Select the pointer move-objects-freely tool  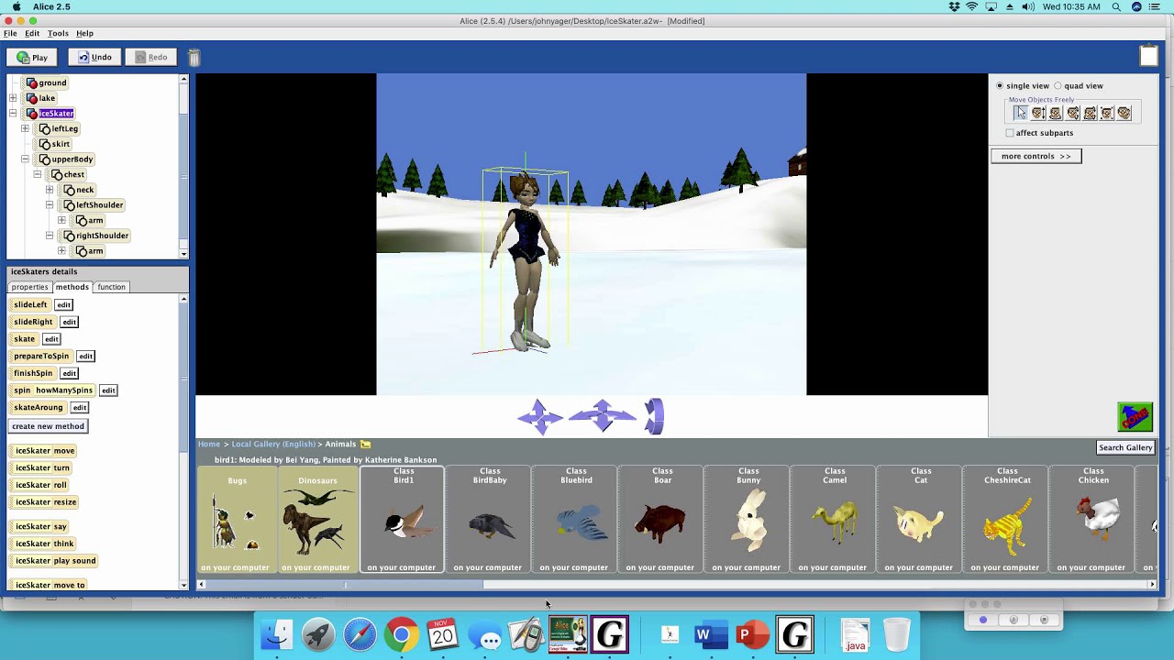pos(1021,113)
